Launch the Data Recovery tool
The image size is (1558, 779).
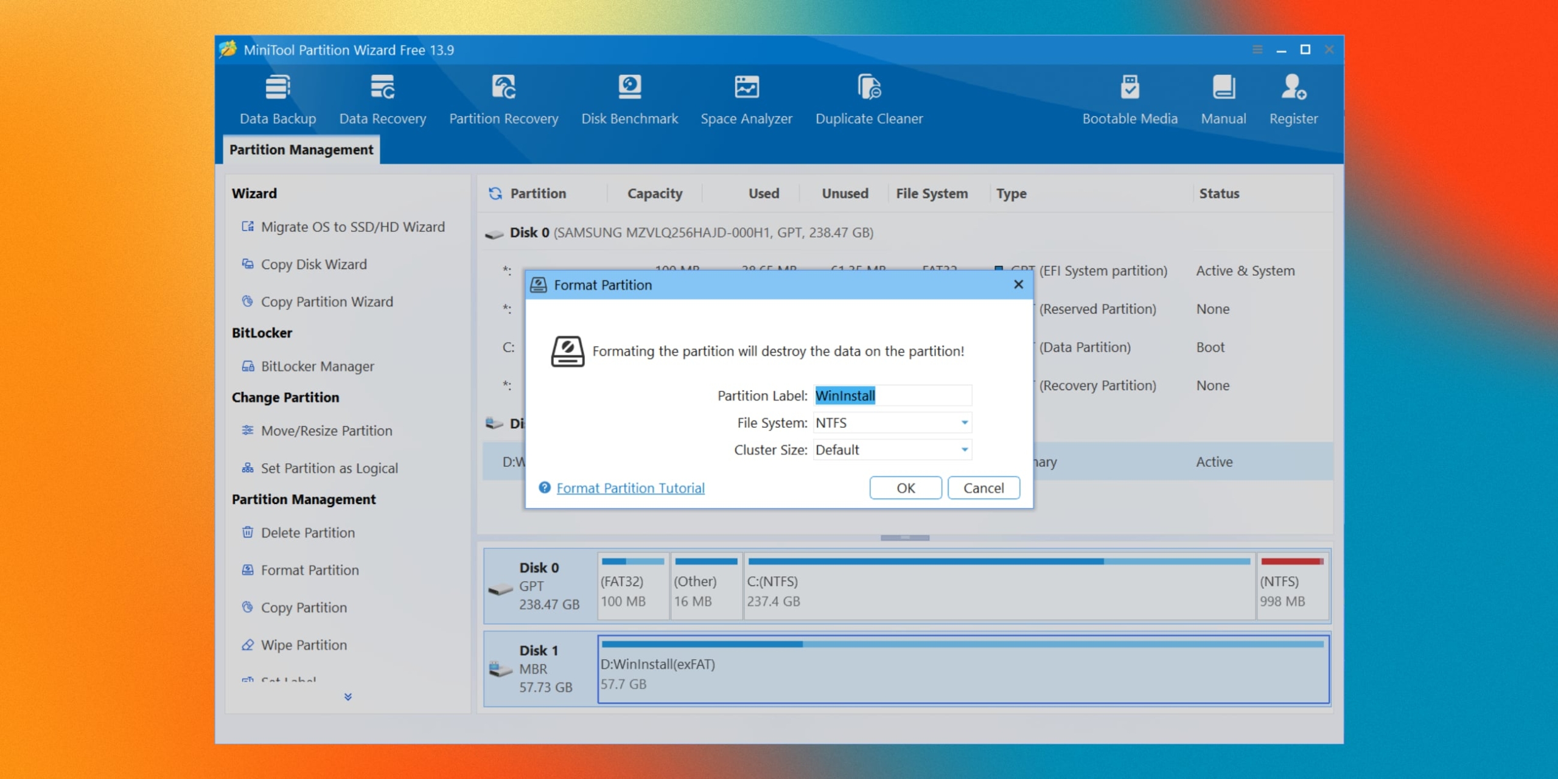[383, 100]
